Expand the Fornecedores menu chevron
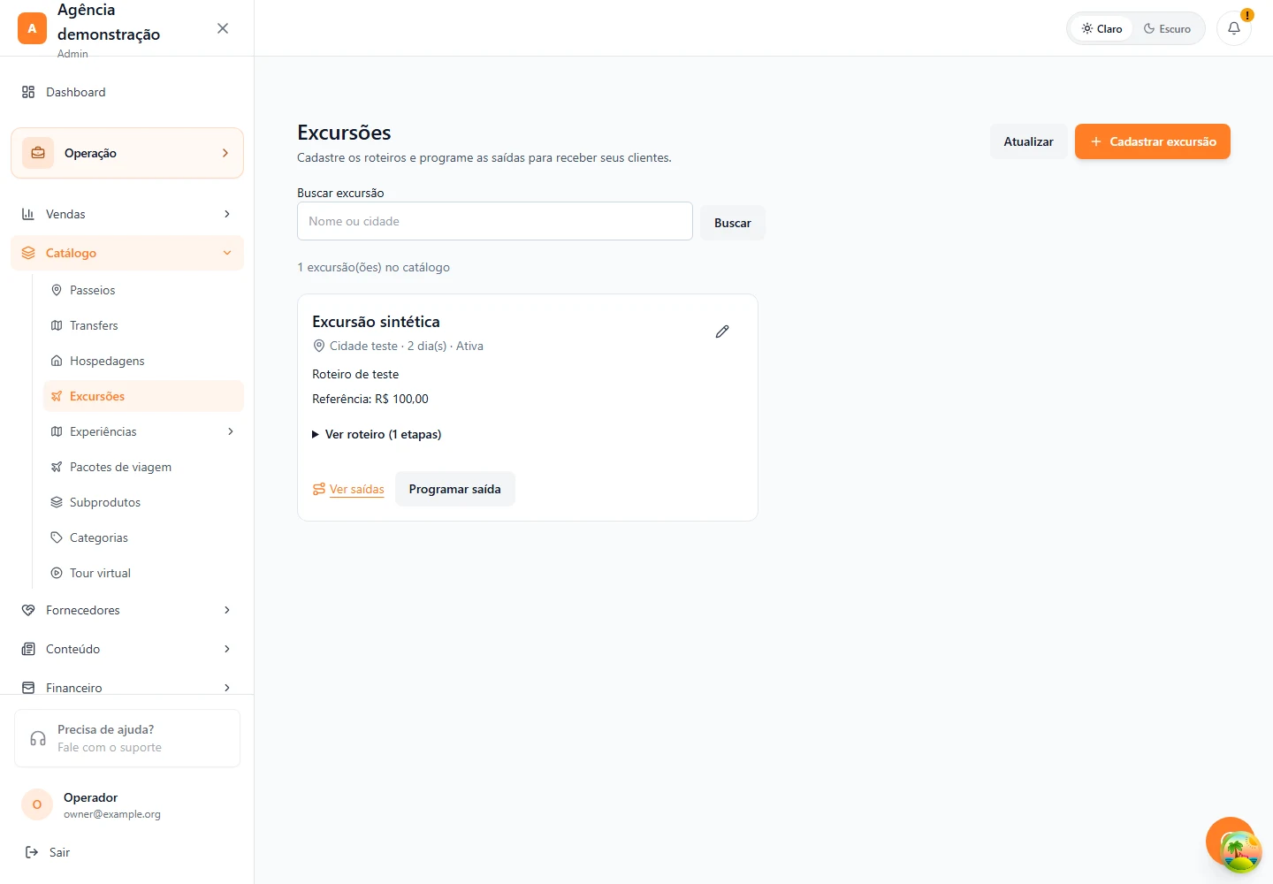This screenshot has width=1273, height=884. coord(227,610)
